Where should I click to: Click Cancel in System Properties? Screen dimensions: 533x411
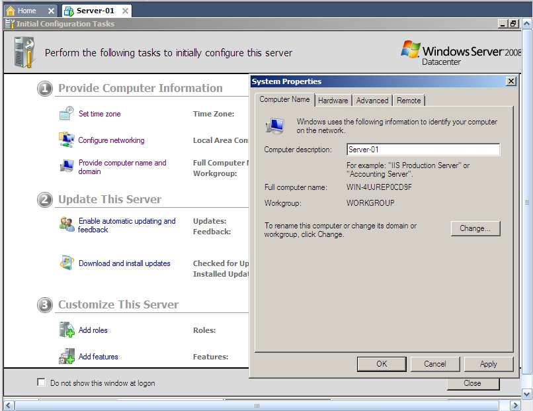tap(434, 364)
